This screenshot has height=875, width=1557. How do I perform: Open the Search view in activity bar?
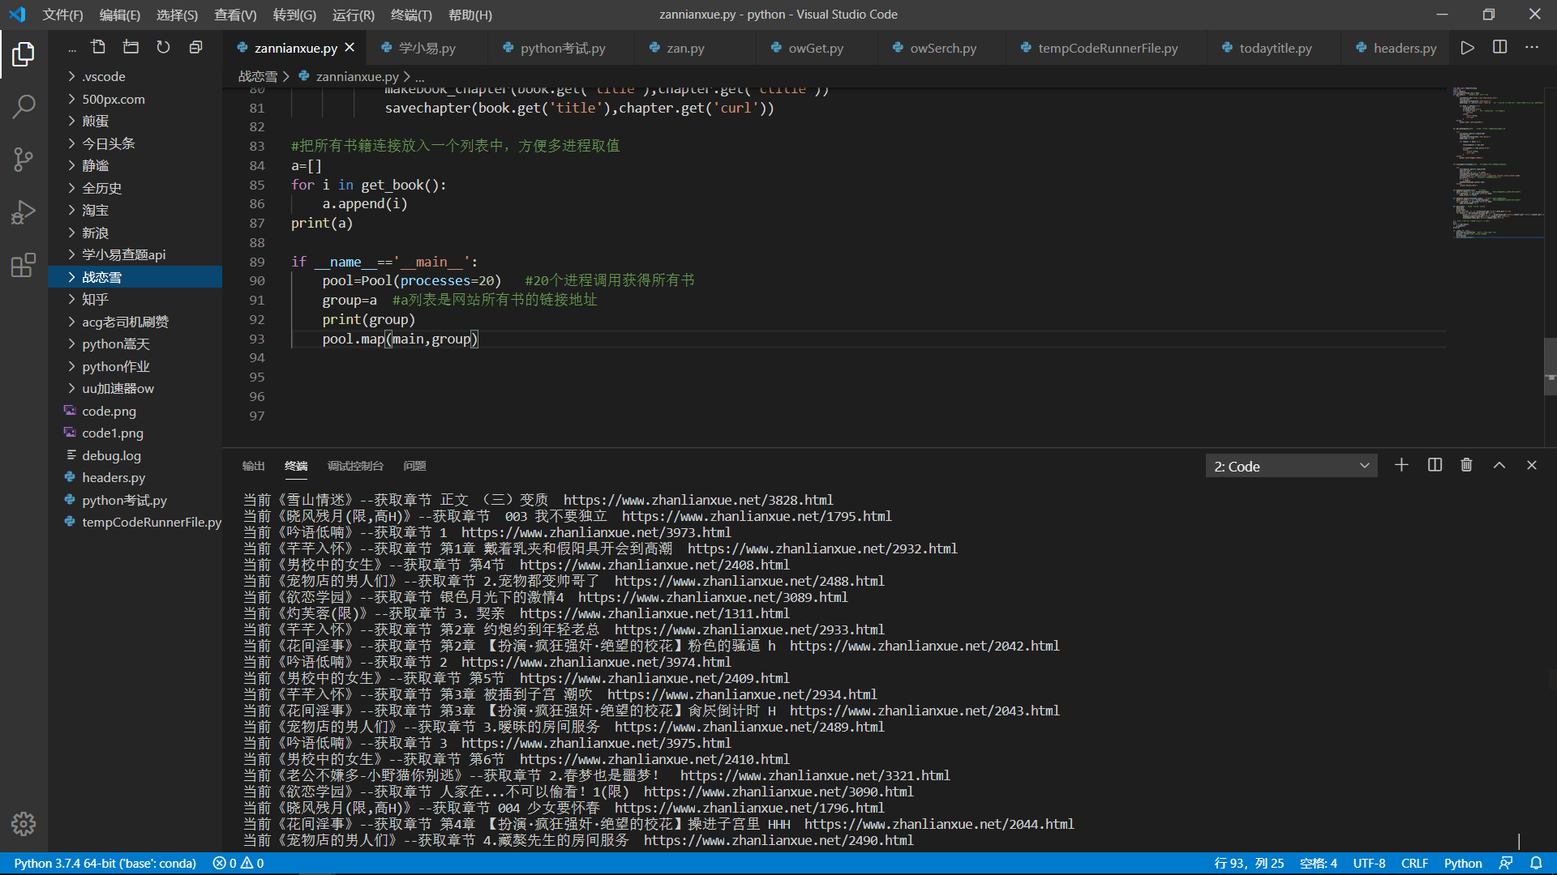[x=24, y=106]
